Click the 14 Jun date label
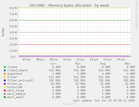139x107 pixels. point(121,60)
